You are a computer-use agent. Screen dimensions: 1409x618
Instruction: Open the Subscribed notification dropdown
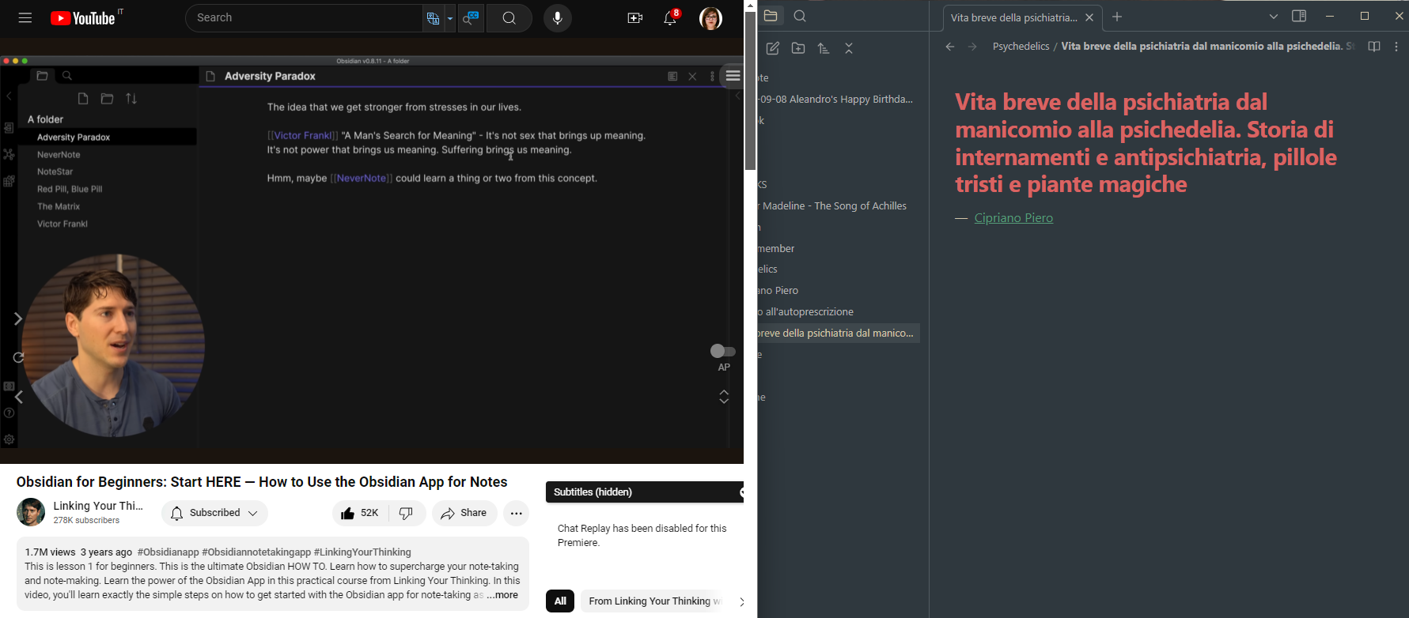pyautogui.click(x=214, y=513)
